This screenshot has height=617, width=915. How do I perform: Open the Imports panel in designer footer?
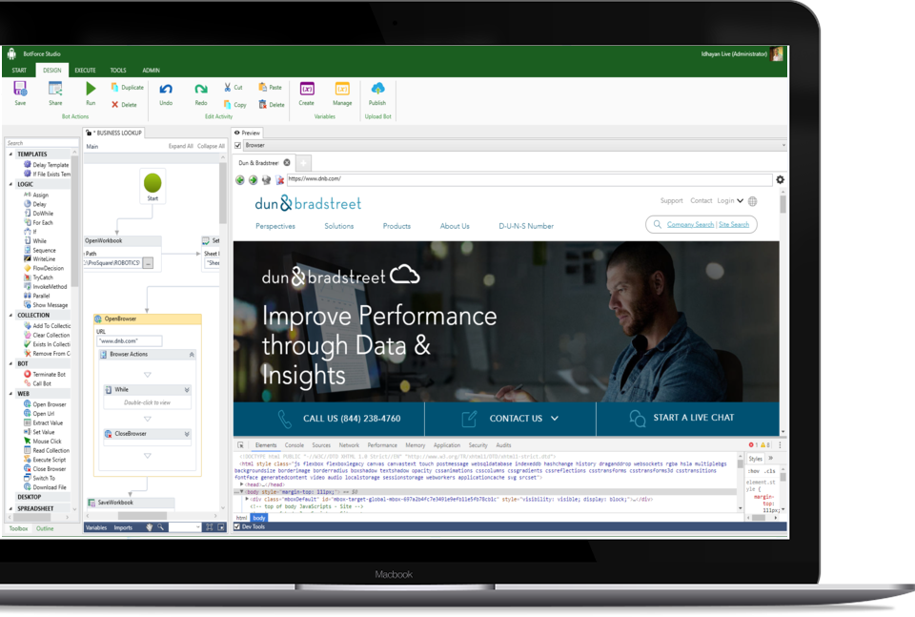pyautogui.click(x=123, y=527)
